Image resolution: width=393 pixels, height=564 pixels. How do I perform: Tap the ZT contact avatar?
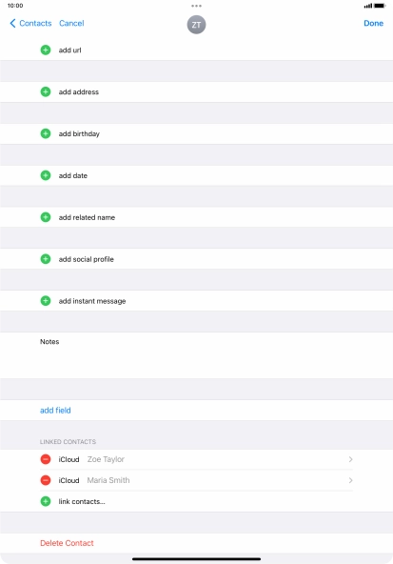coord(196,25)
